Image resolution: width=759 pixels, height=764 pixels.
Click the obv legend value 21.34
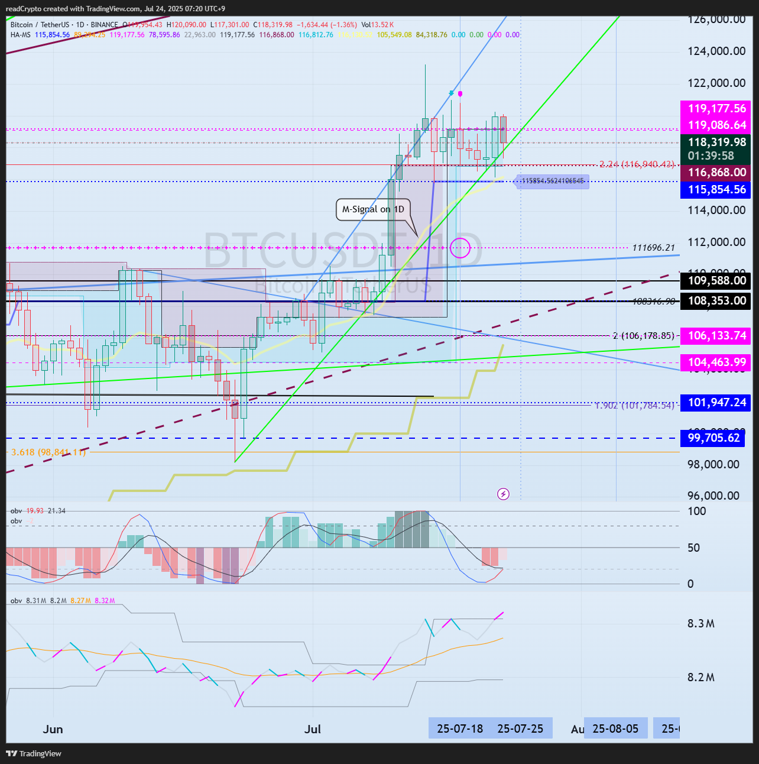click(57, 511)
